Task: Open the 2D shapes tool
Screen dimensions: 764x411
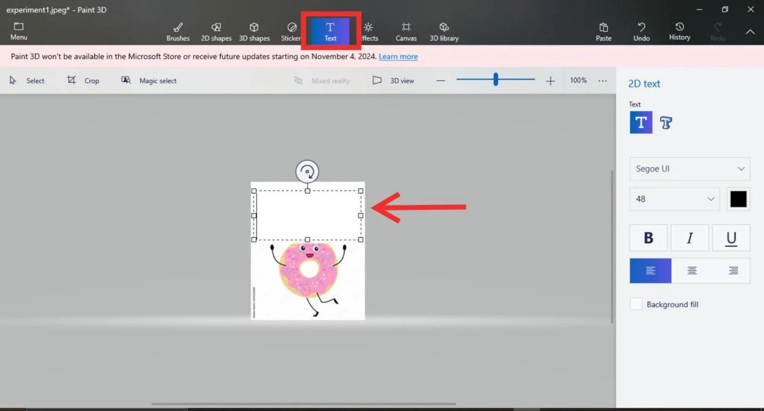Action: pos(216,32)
